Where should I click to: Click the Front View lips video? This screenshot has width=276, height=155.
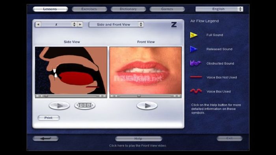[x=145, y=70]
